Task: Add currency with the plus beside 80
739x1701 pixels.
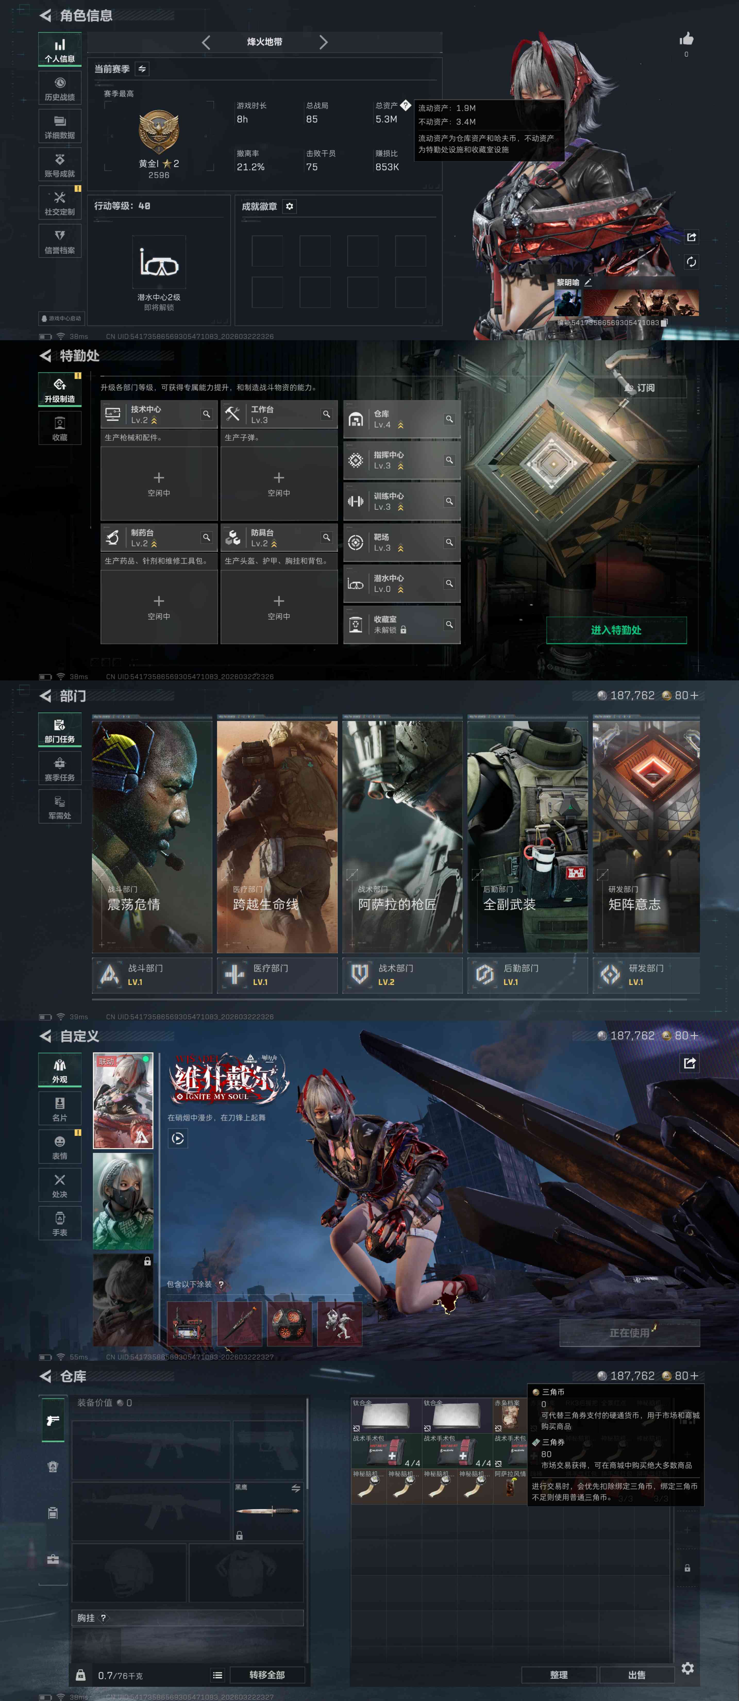Action: (694, 695)
